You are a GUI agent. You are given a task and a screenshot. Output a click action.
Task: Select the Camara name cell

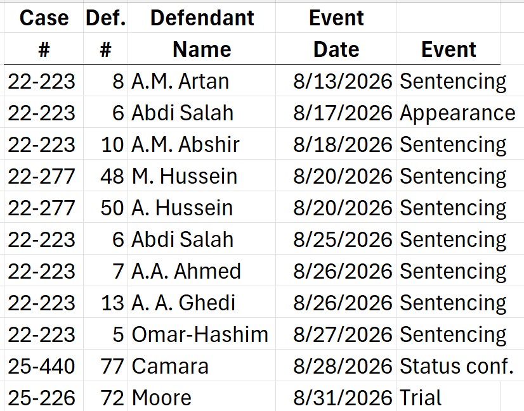(202, 366)
